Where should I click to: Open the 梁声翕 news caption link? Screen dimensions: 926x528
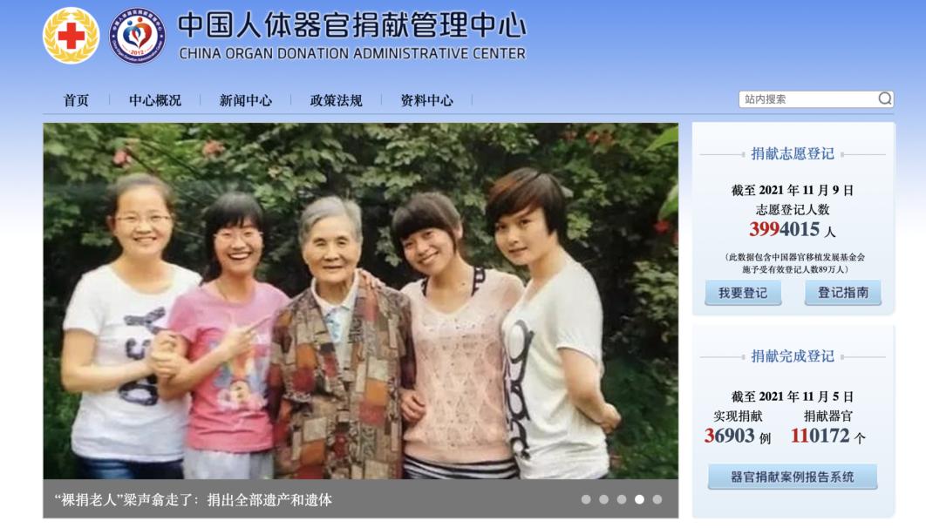tap(193, 499)
